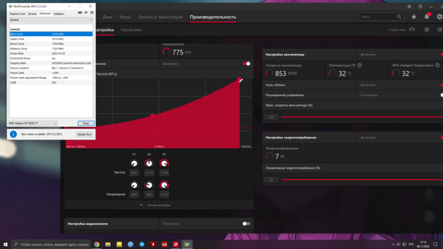Image resolution: width=443 pixels, height=249 pixels.
Task: Open AMD Software icon on the taskbar
Action: [x=176, y=244]
